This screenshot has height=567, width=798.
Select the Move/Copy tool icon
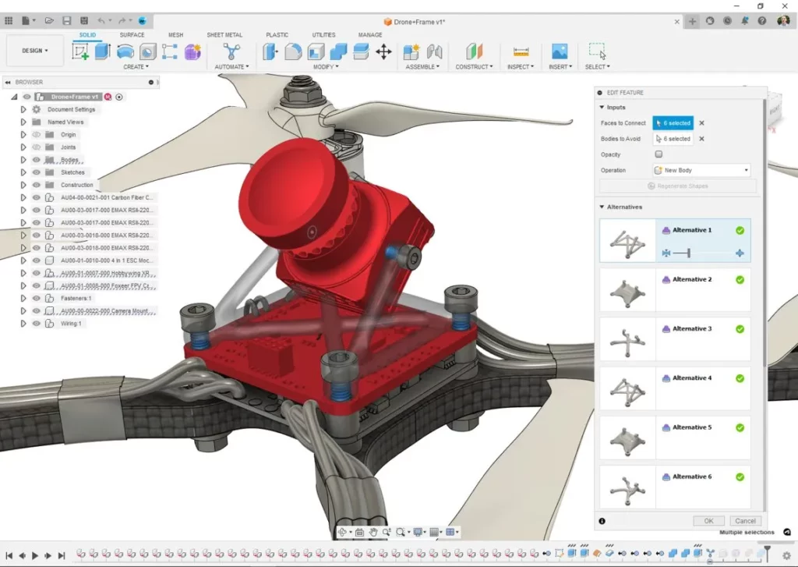click(383, 51)
